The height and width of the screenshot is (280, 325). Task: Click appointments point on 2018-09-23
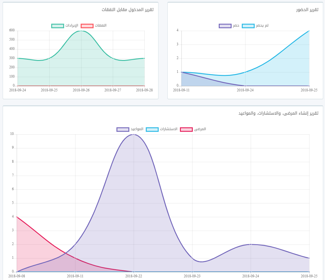(x=192, y=258)
